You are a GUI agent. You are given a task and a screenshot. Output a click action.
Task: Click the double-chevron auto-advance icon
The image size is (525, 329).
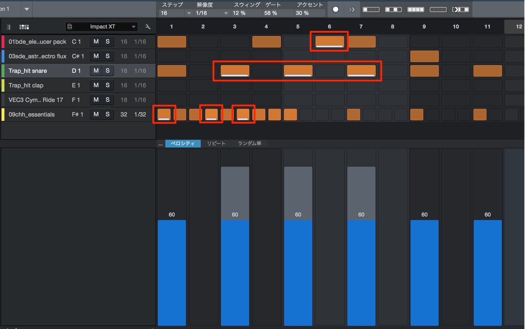click(352, 9)
